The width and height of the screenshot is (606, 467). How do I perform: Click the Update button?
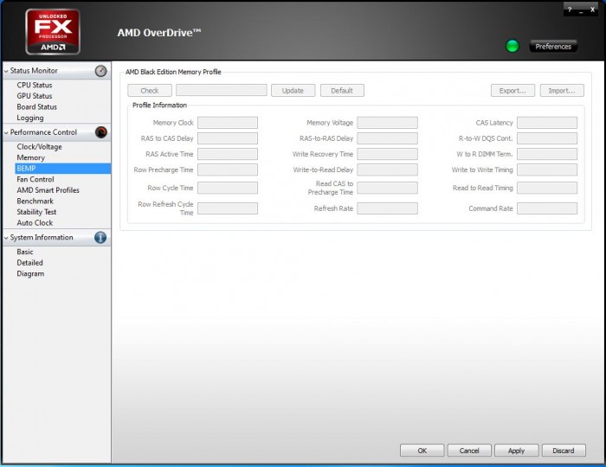coord(293,91)
